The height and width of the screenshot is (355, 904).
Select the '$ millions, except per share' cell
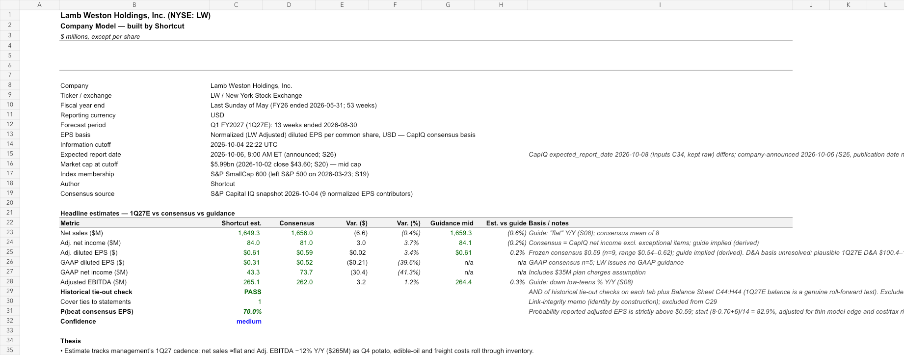(x=100, y=37)
